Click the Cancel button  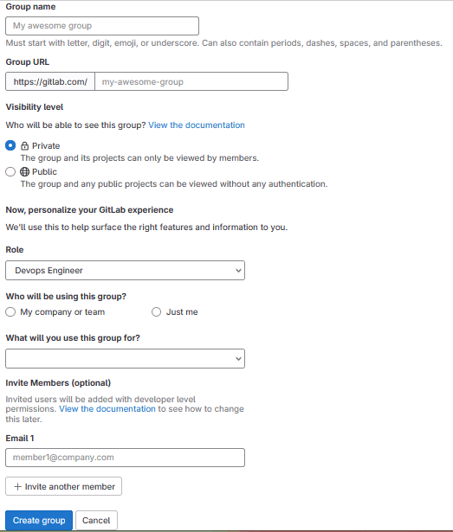pos(96,520)
